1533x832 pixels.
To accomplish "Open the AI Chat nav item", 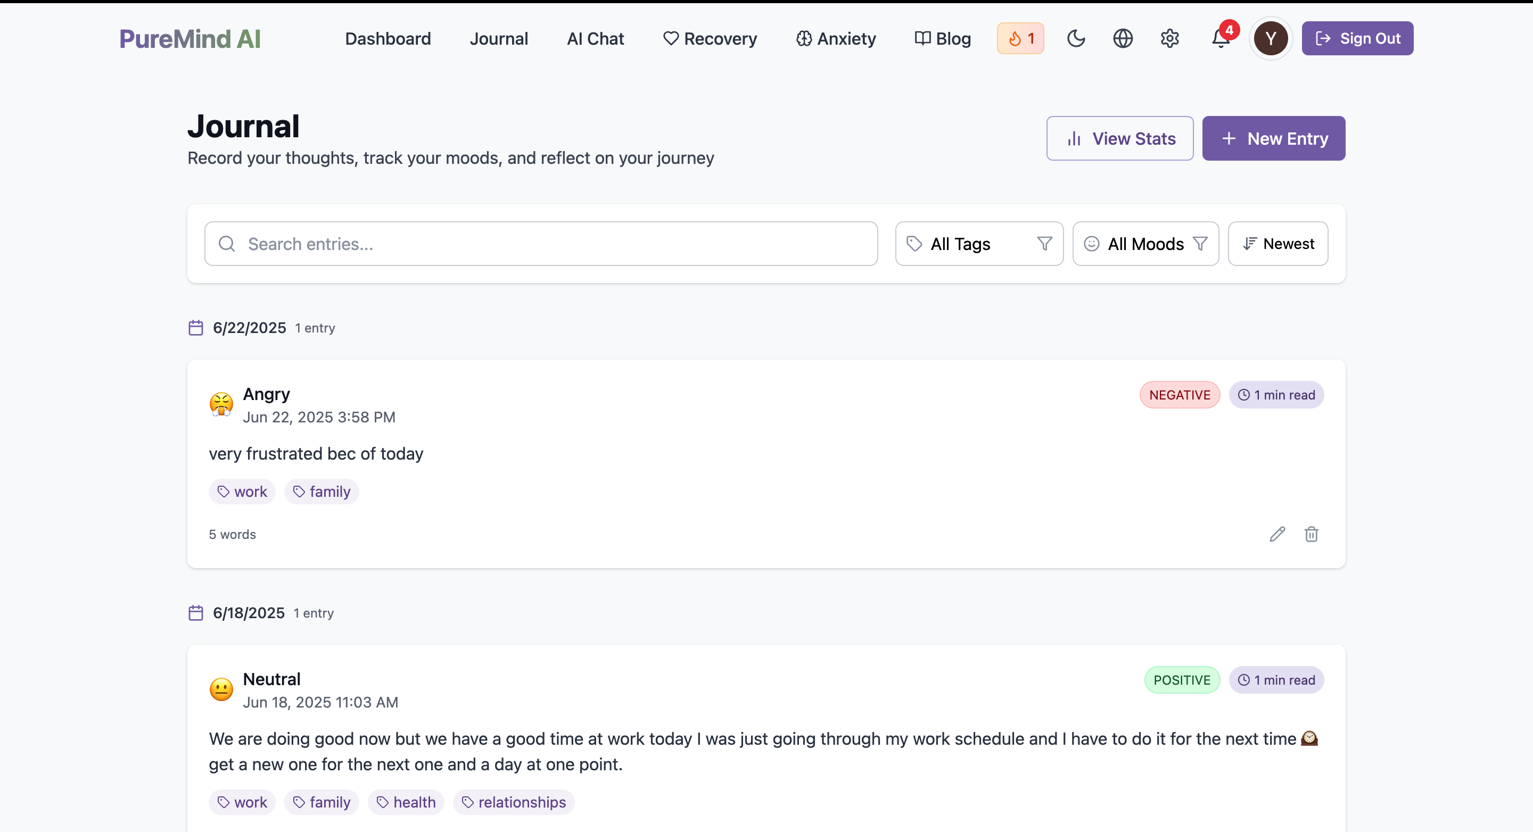I will [x=595, y=39].
